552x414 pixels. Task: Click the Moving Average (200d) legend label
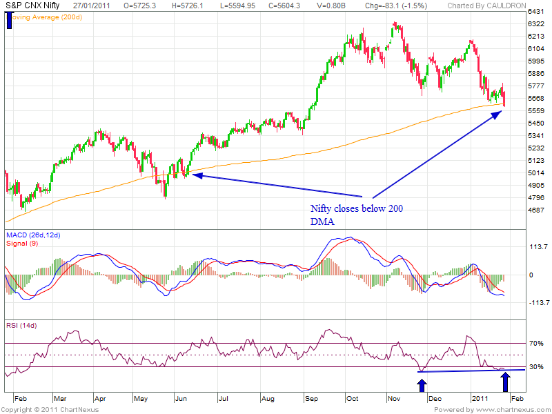coord(45,17)
